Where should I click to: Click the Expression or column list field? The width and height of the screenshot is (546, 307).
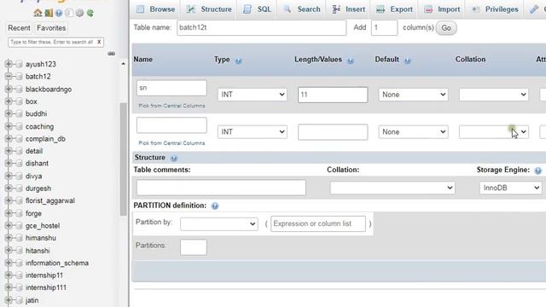(318, 223)
